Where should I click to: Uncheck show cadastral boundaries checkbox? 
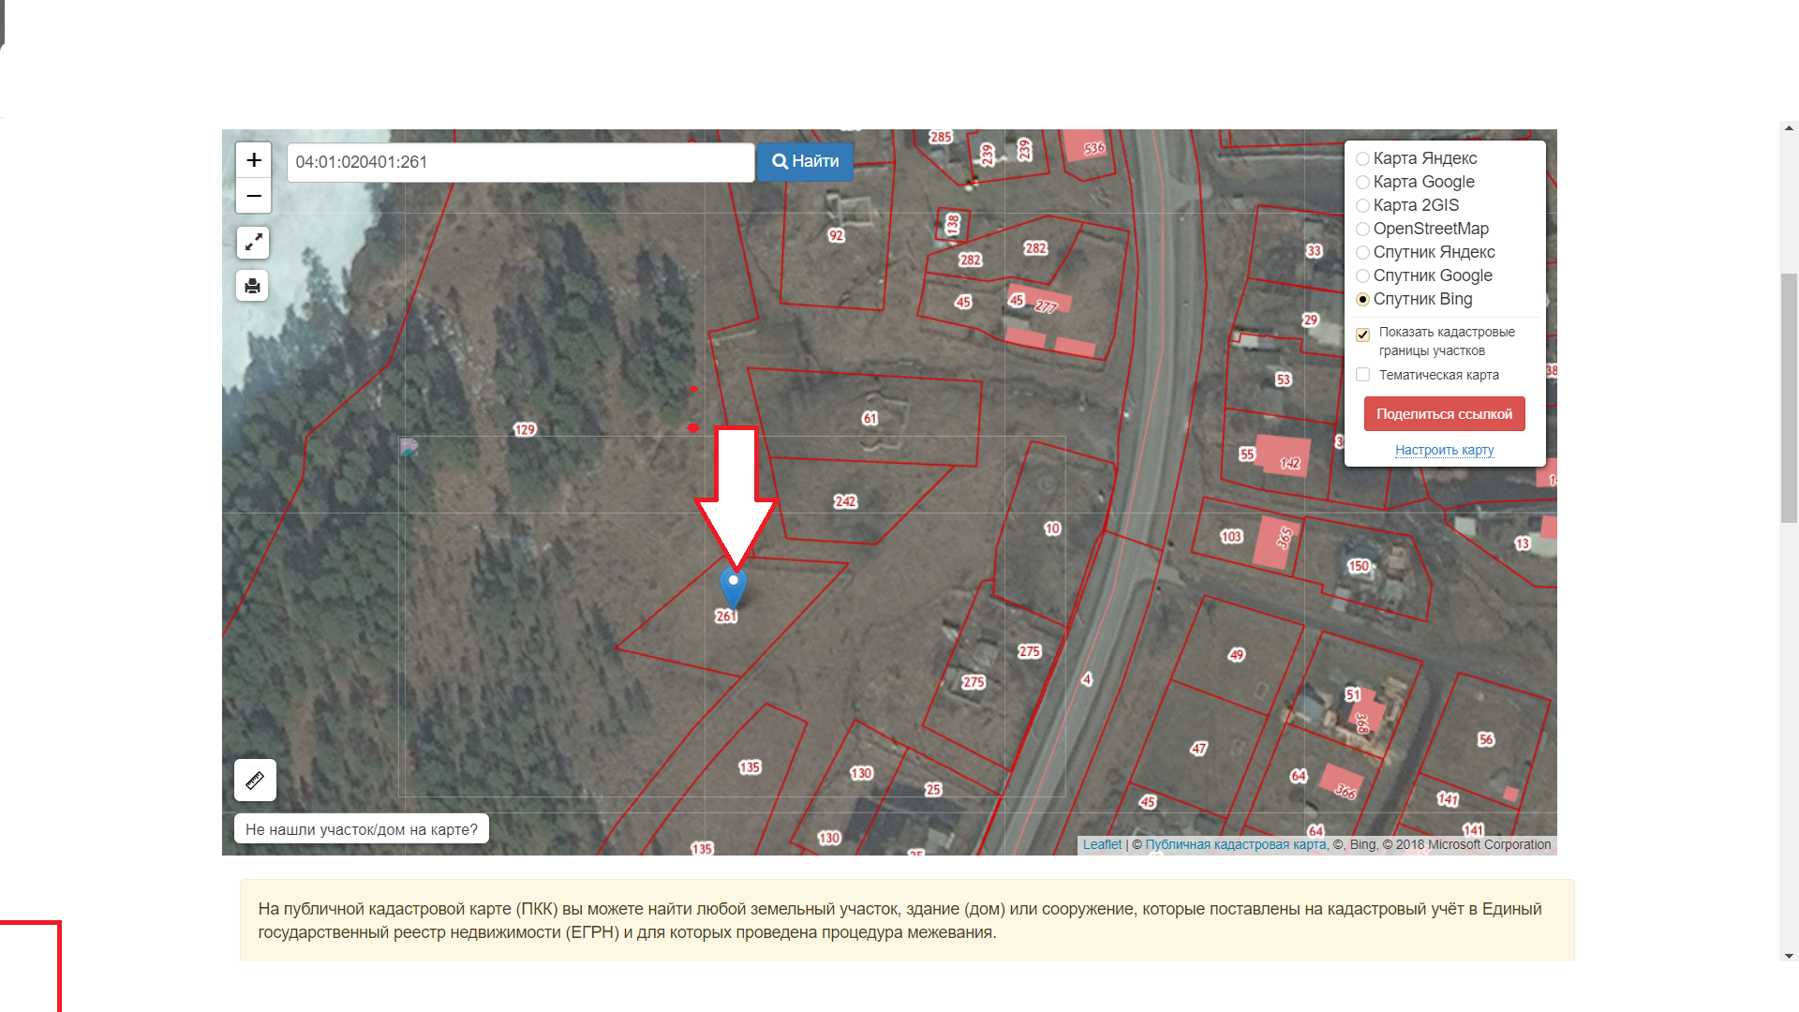1363,335
